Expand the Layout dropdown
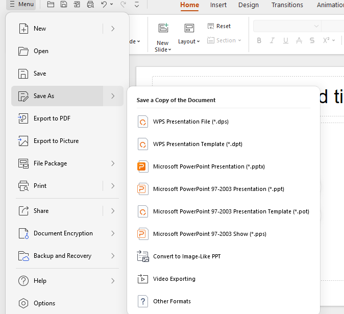The height and width of the screenshot is (314, 344). (x=189, y=41)
